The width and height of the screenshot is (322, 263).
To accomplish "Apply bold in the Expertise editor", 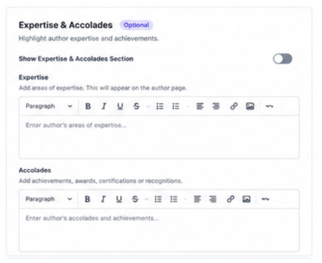I will pos(88,106).
